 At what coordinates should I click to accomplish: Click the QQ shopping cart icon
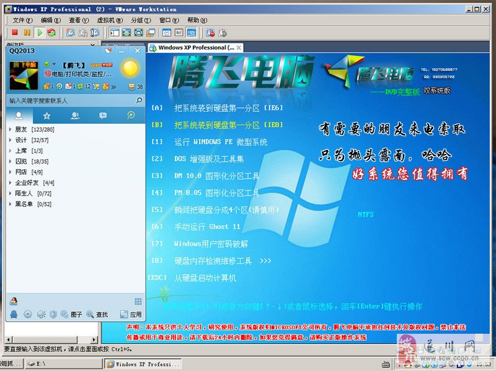pyautogui.click(x=97, y=86)
